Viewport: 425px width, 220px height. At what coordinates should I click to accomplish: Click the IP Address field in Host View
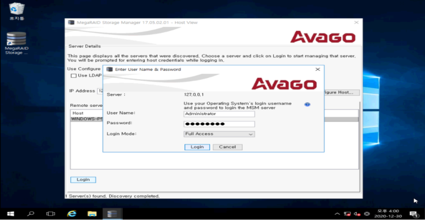coord(100,91)
